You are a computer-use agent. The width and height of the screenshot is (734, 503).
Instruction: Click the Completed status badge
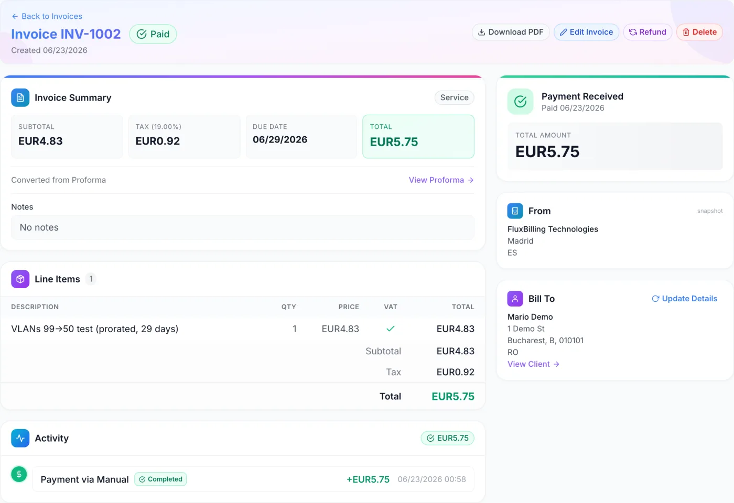(160, 479)
